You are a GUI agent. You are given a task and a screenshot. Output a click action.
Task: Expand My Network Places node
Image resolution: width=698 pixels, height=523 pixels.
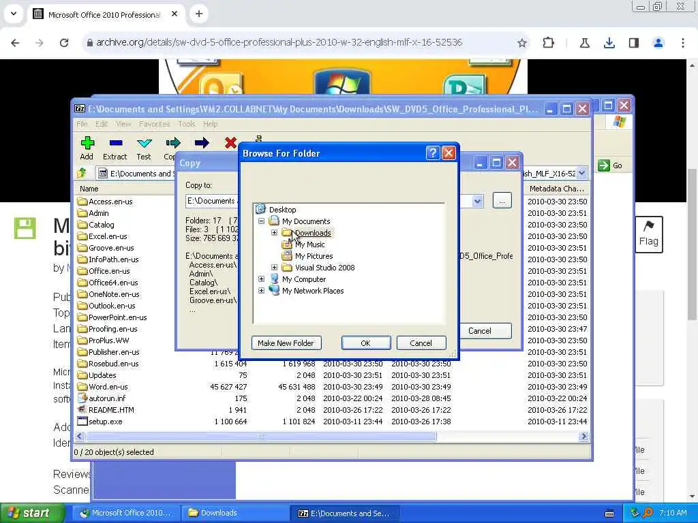[x=261, y=290]
